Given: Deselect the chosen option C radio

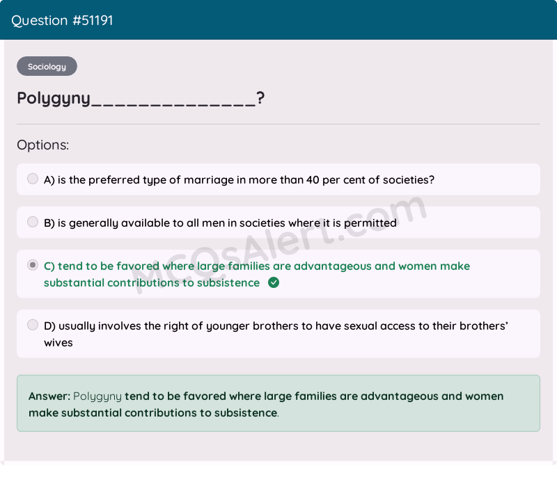Looking at the screenshot, I should point(33,265).
